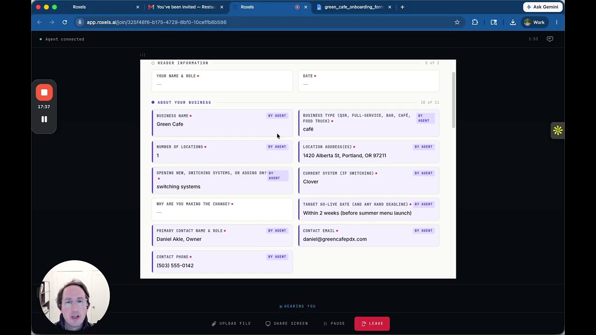This screenshot has width=596, height=335.
Task: Click the microphone indicator in address bar
Action: (80, 22)
